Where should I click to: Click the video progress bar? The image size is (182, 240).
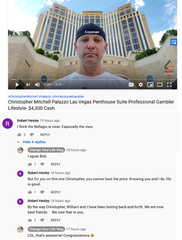92,79
